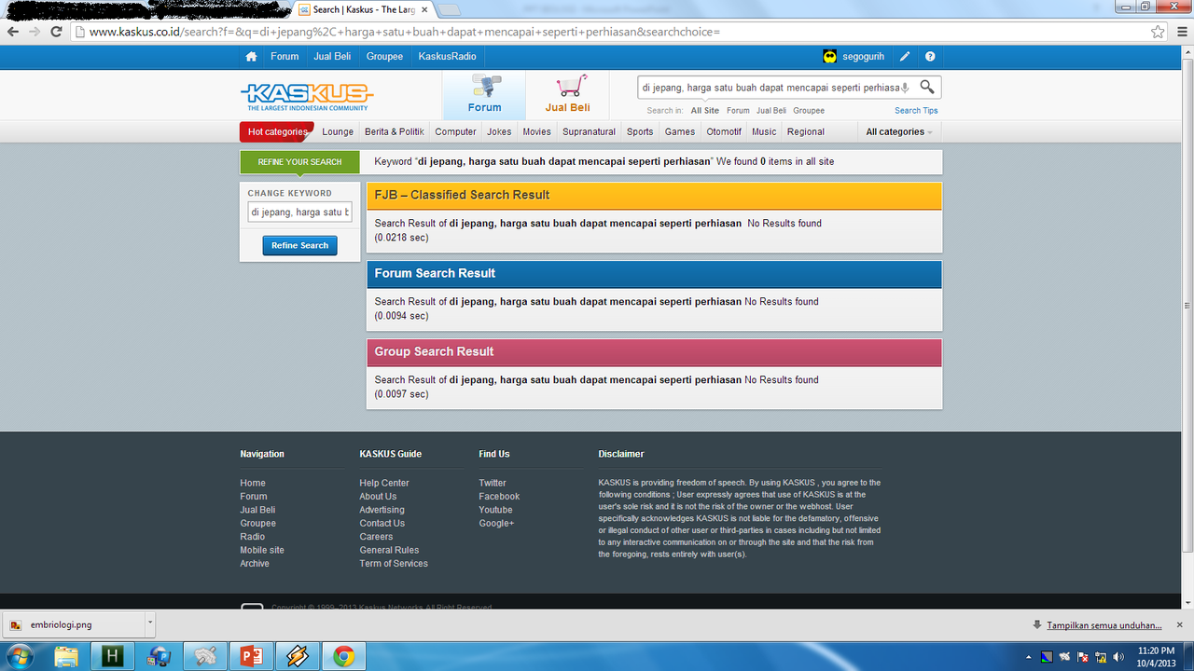Click the Refine Search button
The width and height of the screenshot is (1194, 671).
tap(299, 245)
